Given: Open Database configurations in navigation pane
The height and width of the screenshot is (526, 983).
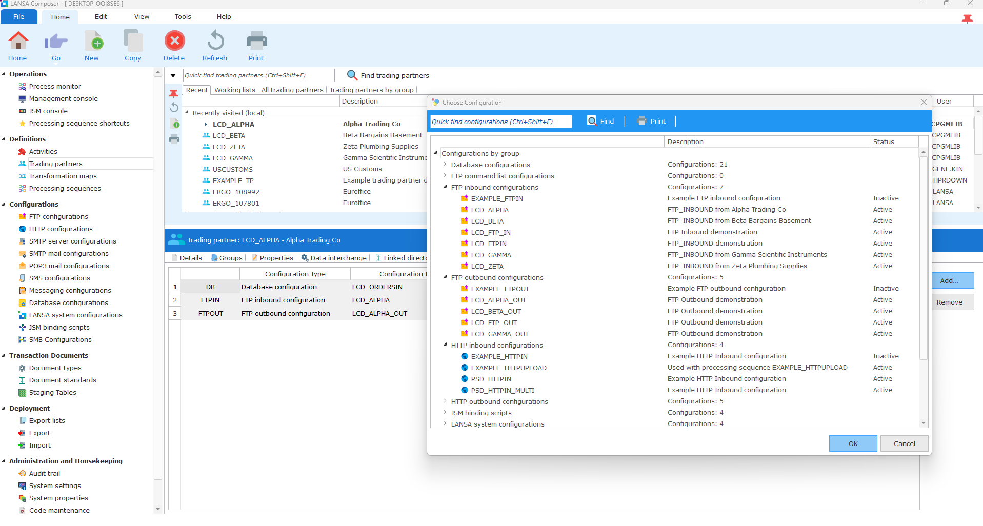Looking at the screenshot, I should pyautogui.click(x=68, y=303).
